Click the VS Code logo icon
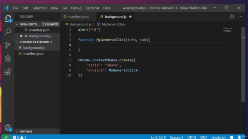 click(6, 8)
